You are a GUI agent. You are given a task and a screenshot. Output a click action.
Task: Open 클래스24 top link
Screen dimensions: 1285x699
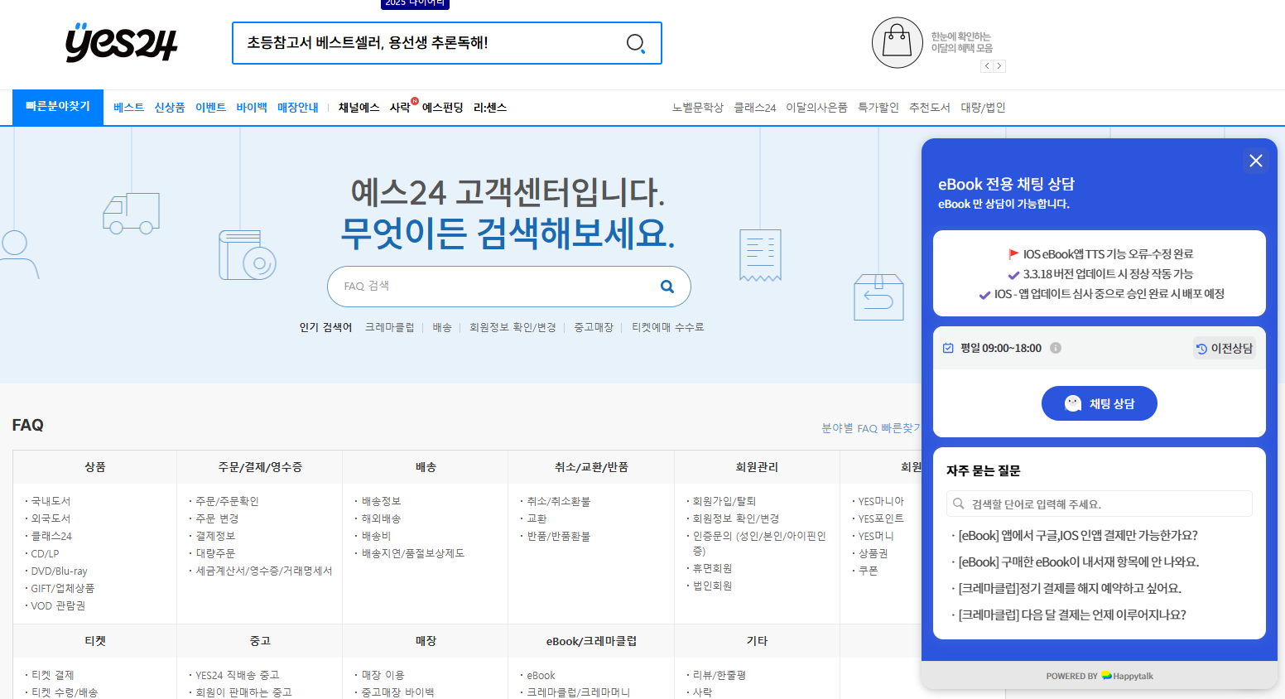pos(755,108)
